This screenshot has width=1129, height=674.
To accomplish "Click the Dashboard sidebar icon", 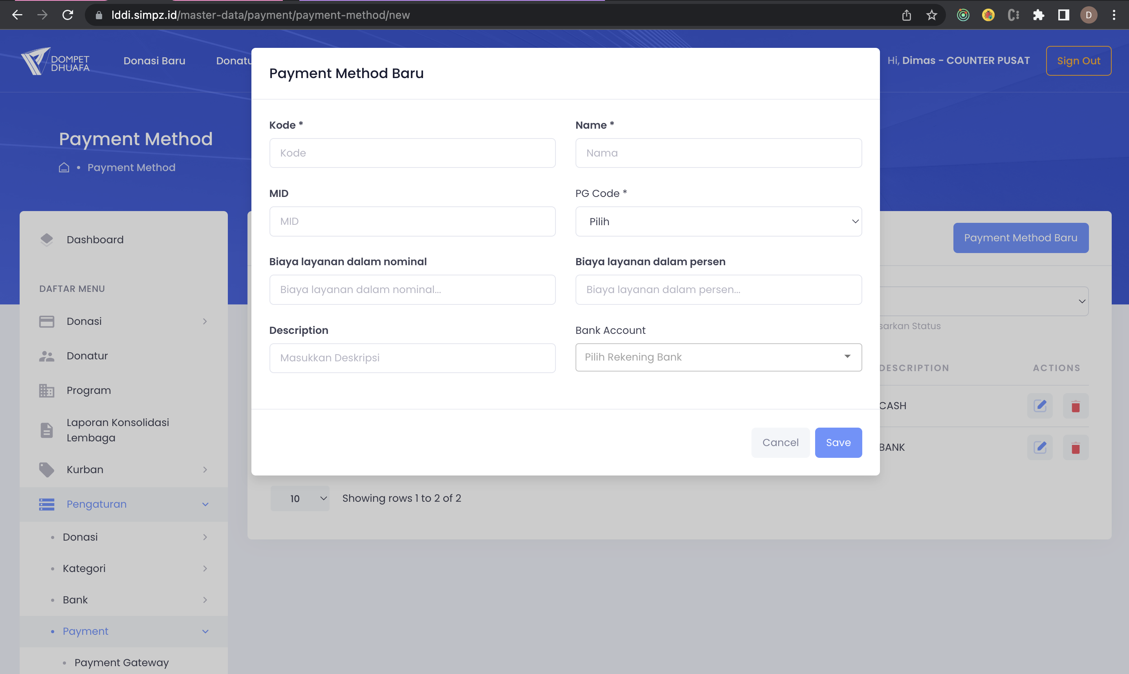I will coord(46,239).
